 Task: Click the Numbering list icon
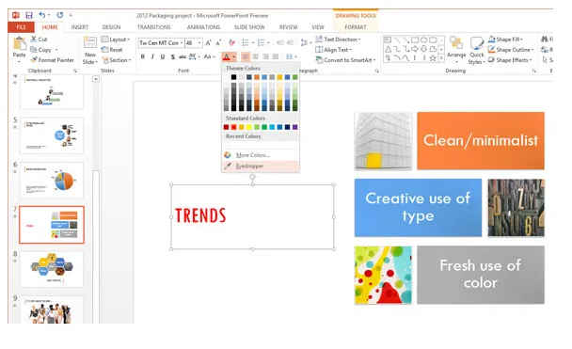[x=261, y=43]
